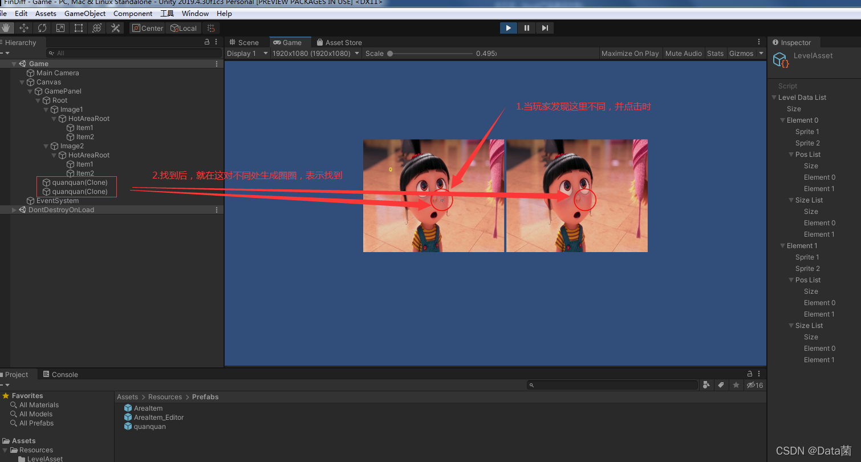Collapse the Canvas node
Image resolution: width=861 pixels, height=462 pixels.
(x=22, y=82)
